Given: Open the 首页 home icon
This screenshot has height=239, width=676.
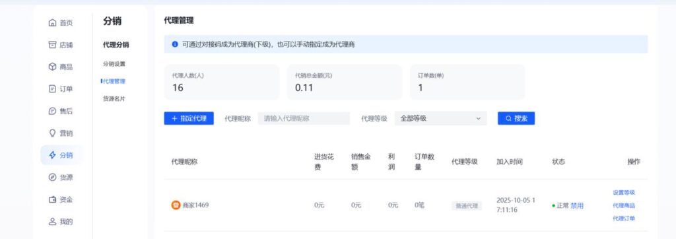Looking at the screenshot, I should [x=52, y=23].
